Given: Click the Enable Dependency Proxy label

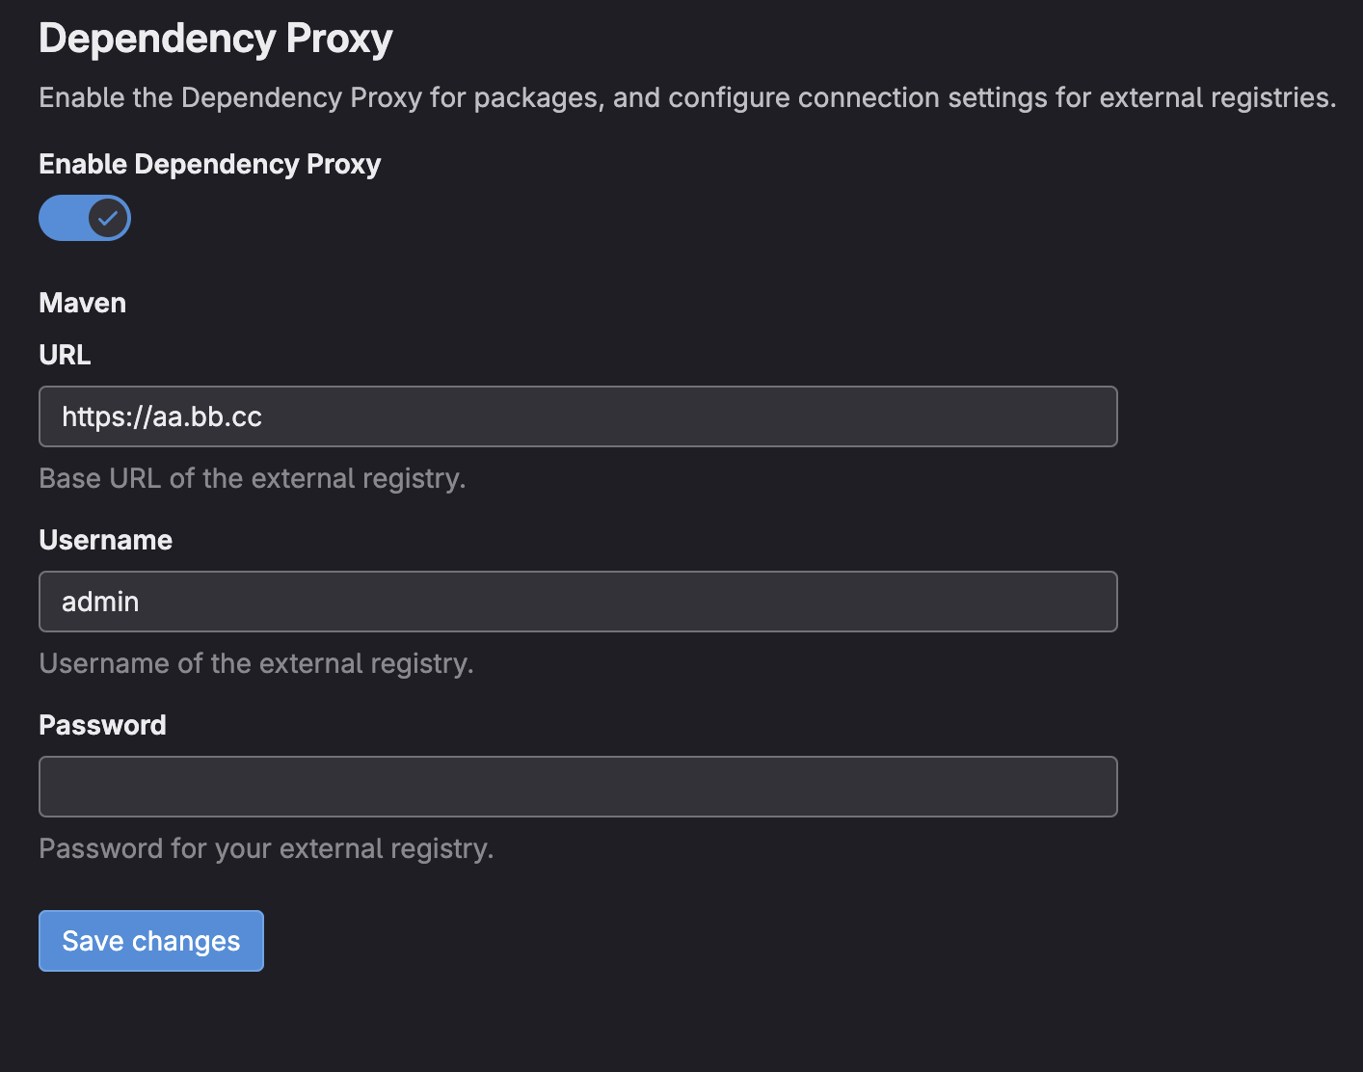Looking at the screenshot, I should (210, 164).
